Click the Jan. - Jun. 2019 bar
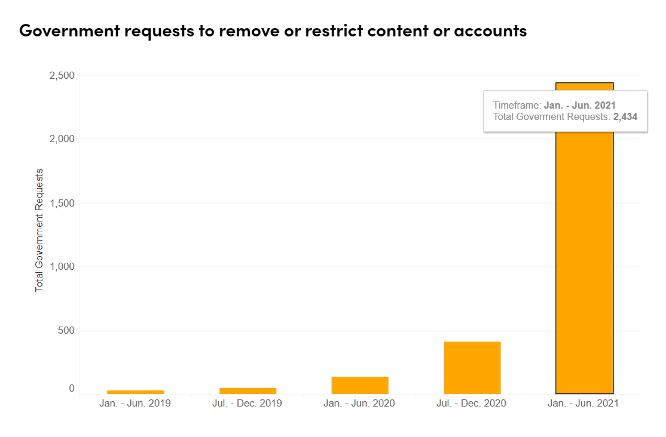This screenshot has width=666, height=437. click(x=136, y=392)
